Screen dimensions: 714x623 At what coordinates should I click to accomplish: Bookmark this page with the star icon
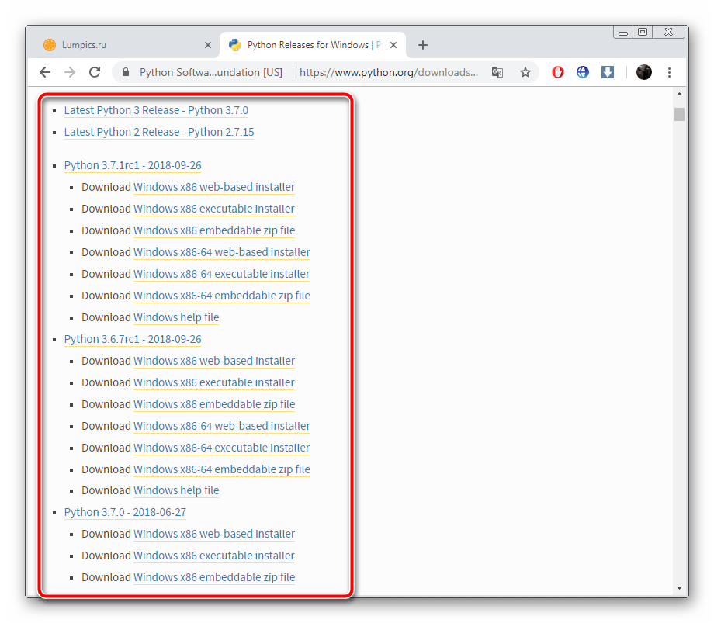pos(525,72)
